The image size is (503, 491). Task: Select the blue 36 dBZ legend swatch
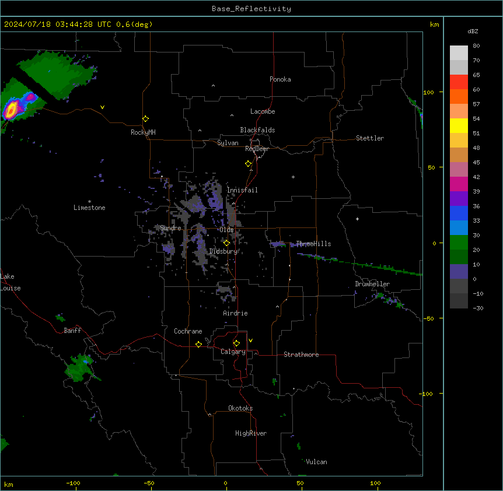(459, 213)
